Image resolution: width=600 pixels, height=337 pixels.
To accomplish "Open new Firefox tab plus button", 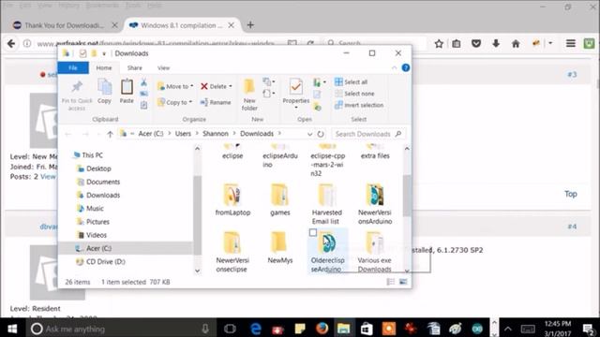I will coord(250,25).
